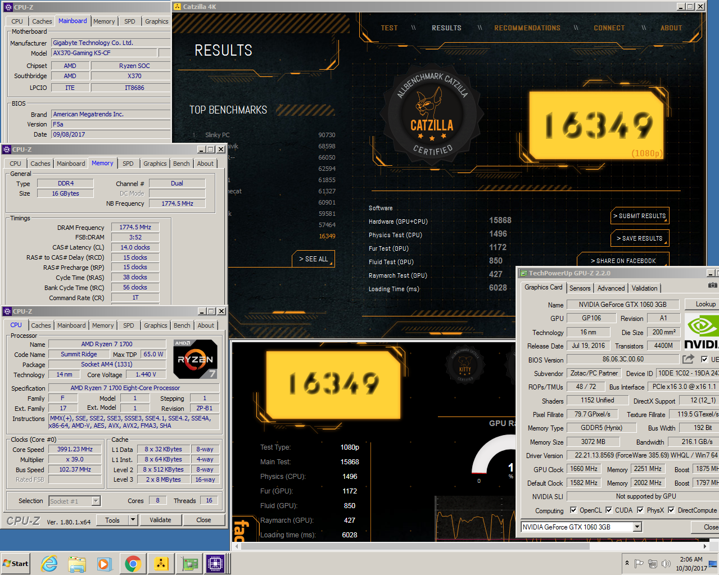719x575 pixels.
Task: Switch to GPU-Z graphics card taskbar icon
Action: [x=189, y=563]
